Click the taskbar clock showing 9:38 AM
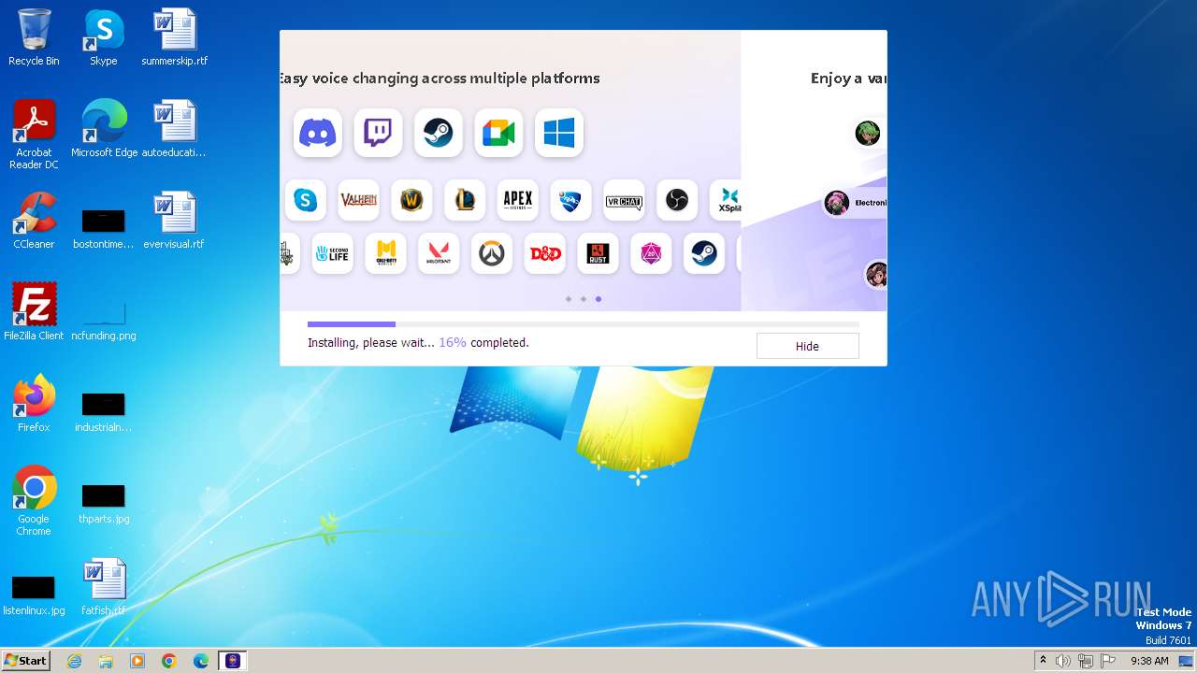This screenshot has height=673, width=1197. pos(1149,661)
